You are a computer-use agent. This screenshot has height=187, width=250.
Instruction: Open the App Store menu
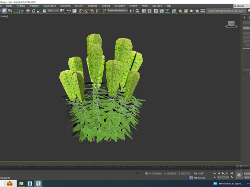[157, 6]
